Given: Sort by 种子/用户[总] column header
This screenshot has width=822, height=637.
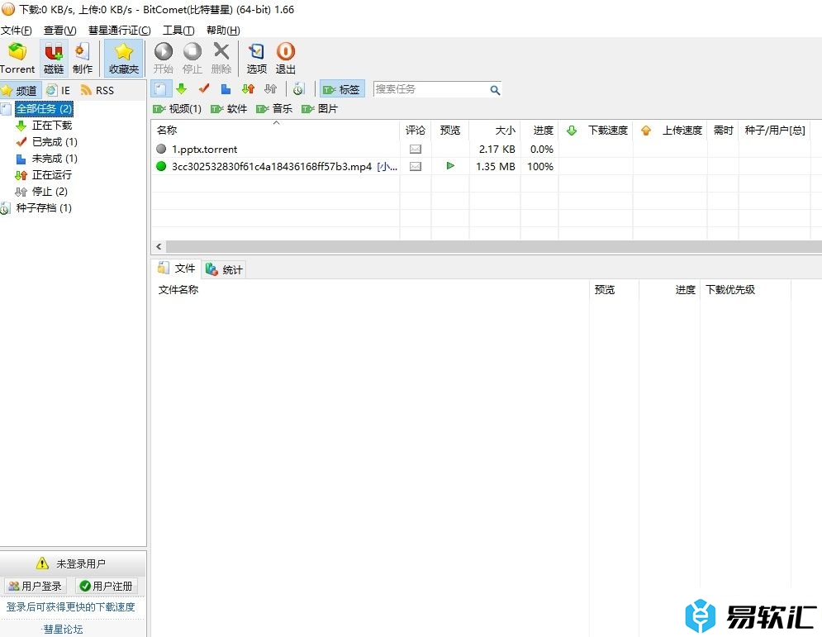Looking at the screenshot, I should 774,130.
